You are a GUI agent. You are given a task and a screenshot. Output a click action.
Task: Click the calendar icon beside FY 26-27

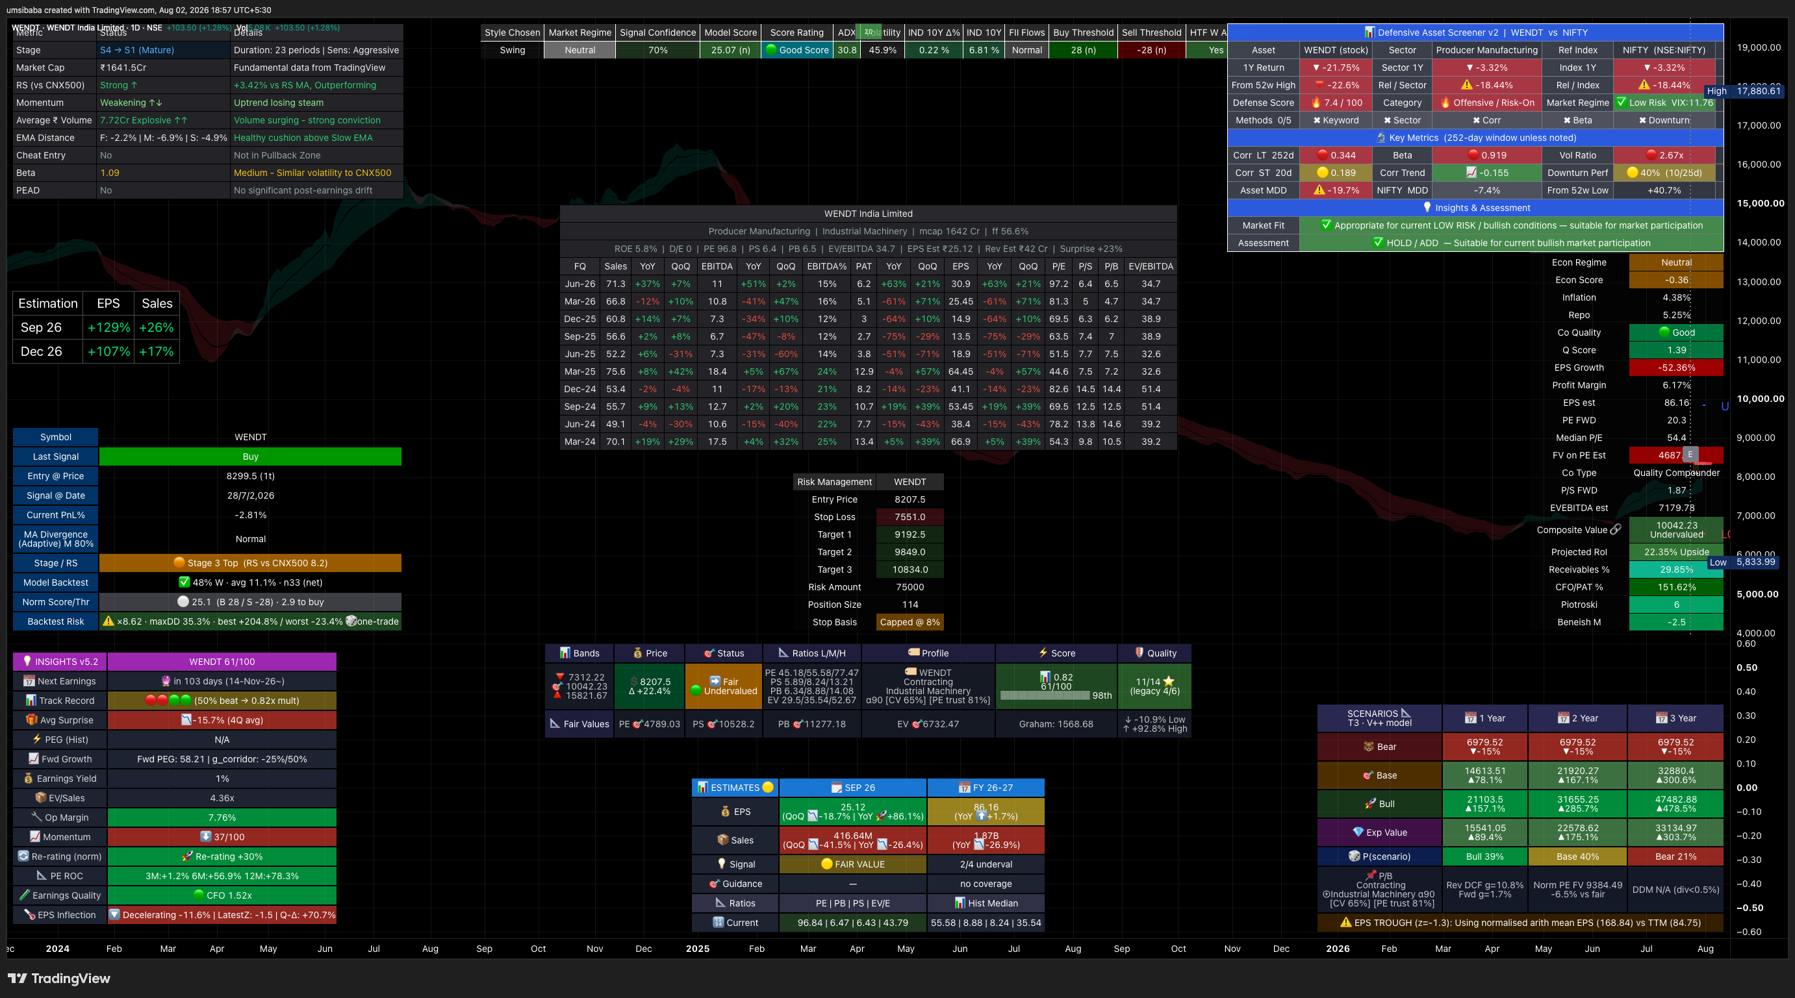tap(964, 787)
